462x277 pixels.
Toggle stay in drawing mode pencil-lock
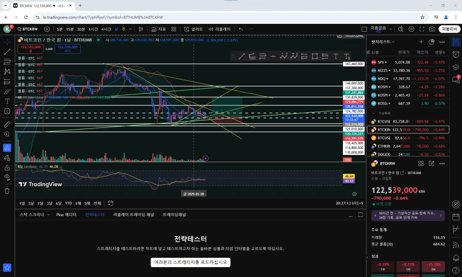coord(7,158)
